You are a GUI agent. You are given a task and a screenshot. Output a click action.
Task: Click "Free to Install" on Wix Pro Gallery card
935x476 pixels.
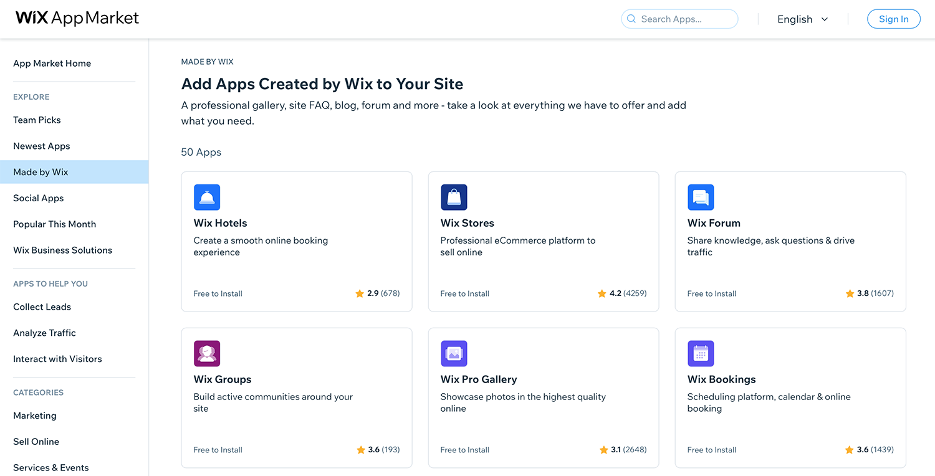pos(465,450)
